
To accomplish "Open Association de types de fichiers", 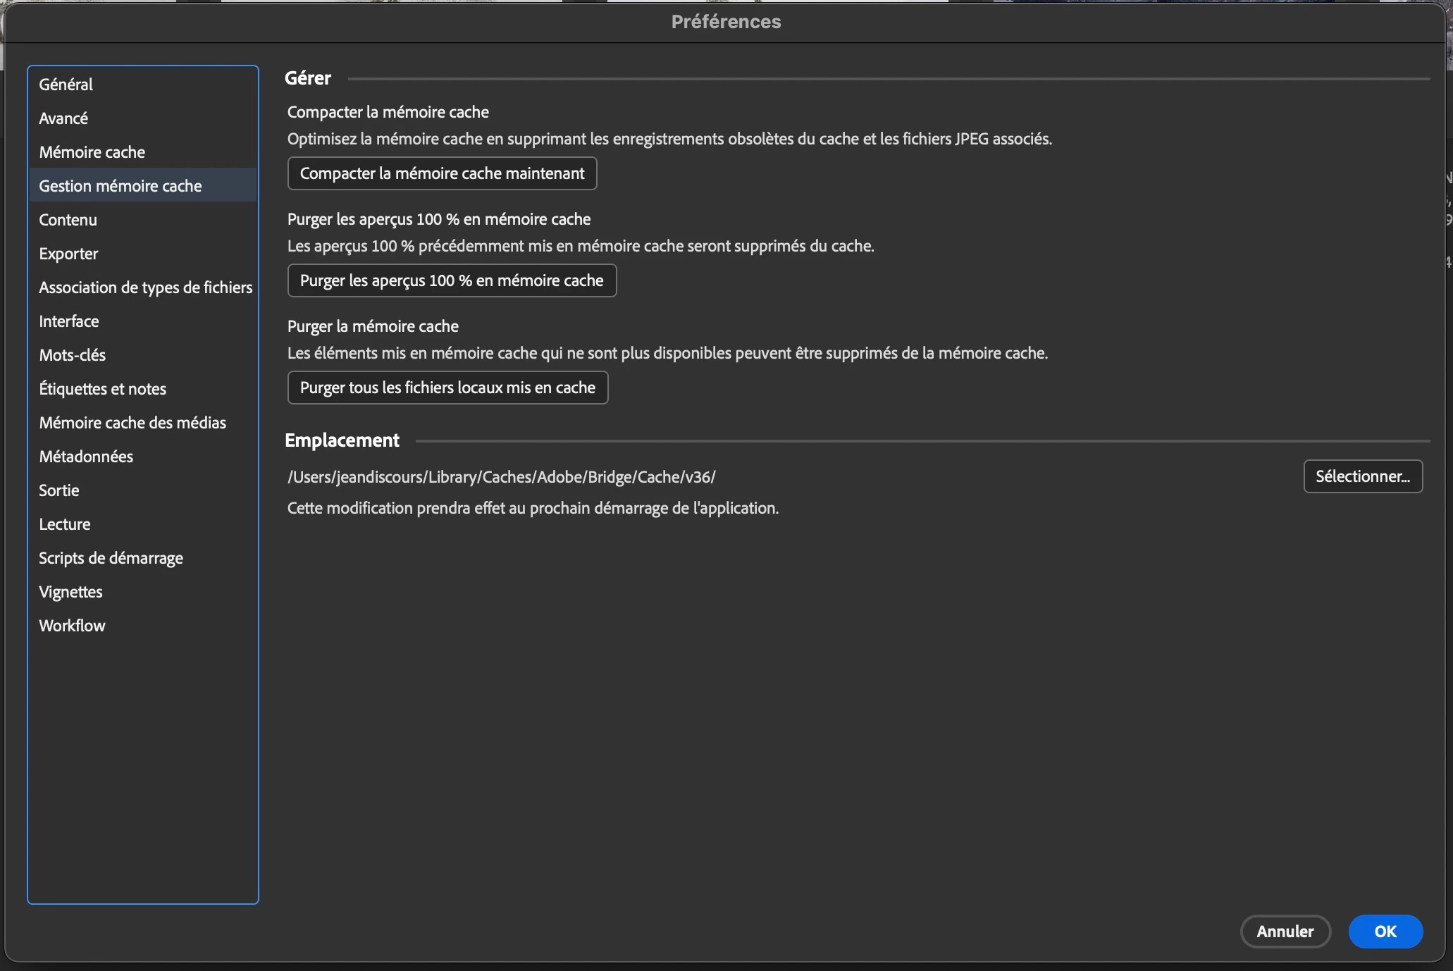I will pos(145,287).
